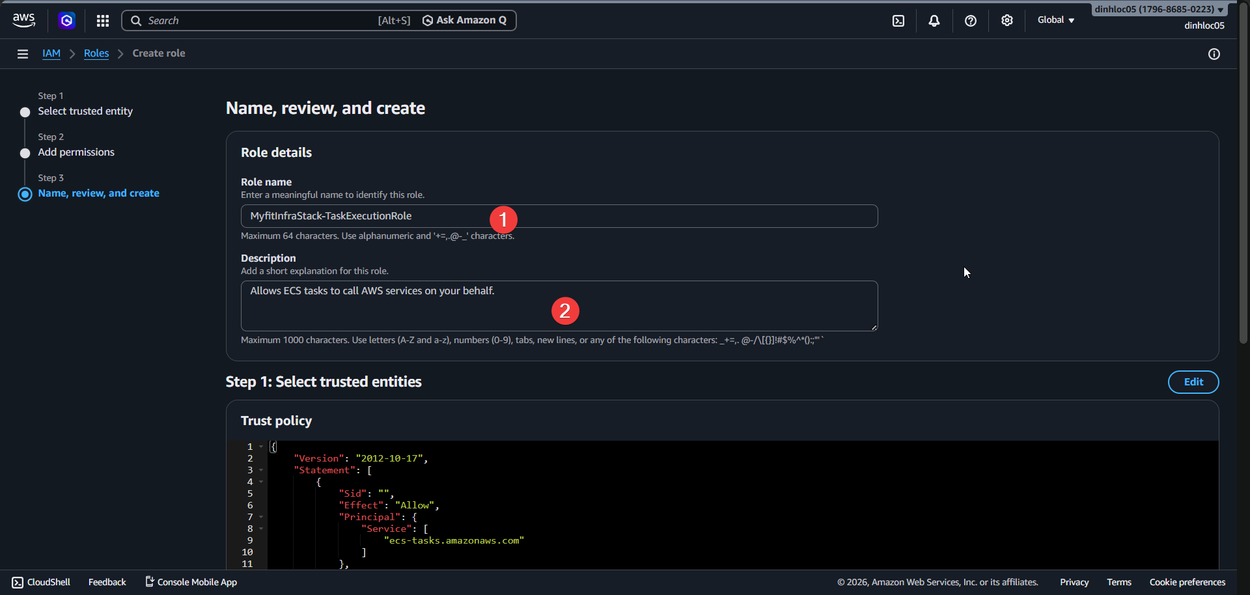
Task: Collapse line 3 of the trust policy JSON
Action: (x=260, y=470)
